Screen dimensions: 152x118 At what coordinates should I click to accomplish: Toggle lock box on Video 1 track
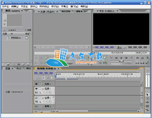[39, 88]
